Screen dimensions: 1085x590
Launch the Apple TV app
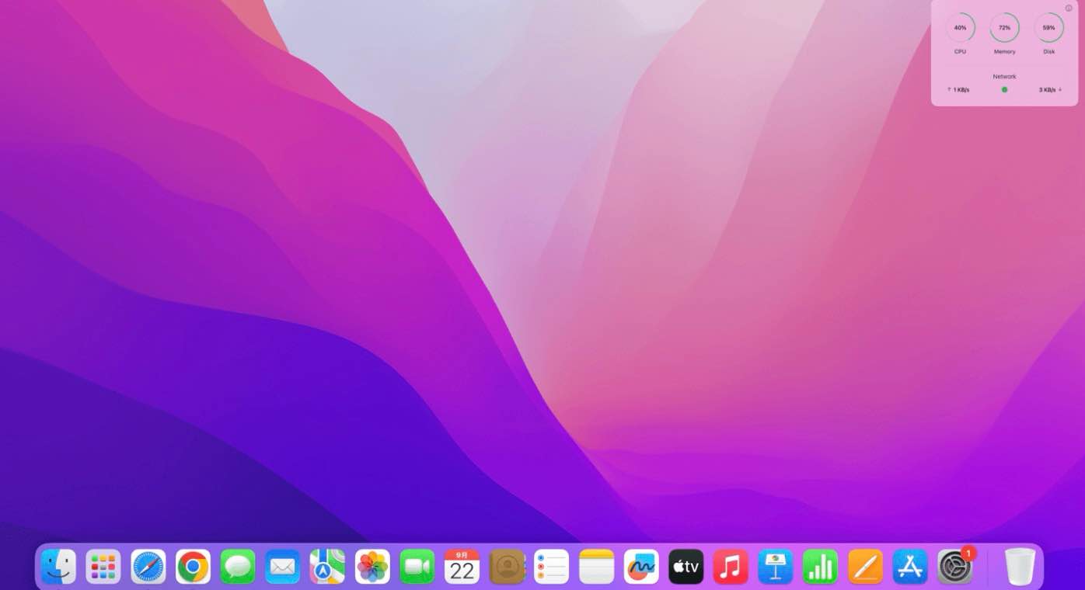click(686, 567)
